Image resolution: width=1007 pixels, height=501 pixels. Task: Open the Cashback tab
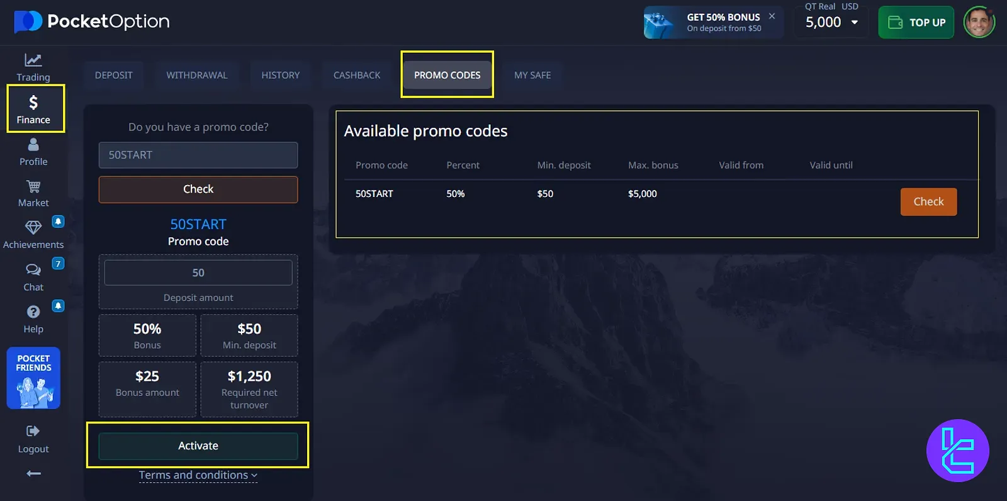pos(357,75)
